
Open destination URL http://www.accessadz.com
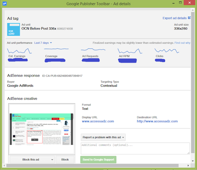pos(157,121)
